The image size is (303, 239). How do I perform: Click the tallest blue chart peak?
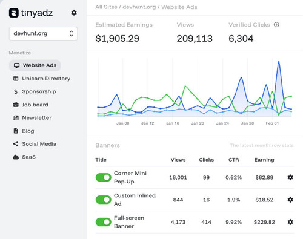pyautogui.click(x=279, y=62)
